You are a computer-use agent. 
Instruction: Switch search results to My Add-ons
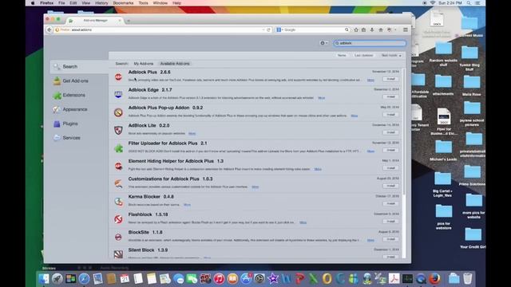point(144,64)
